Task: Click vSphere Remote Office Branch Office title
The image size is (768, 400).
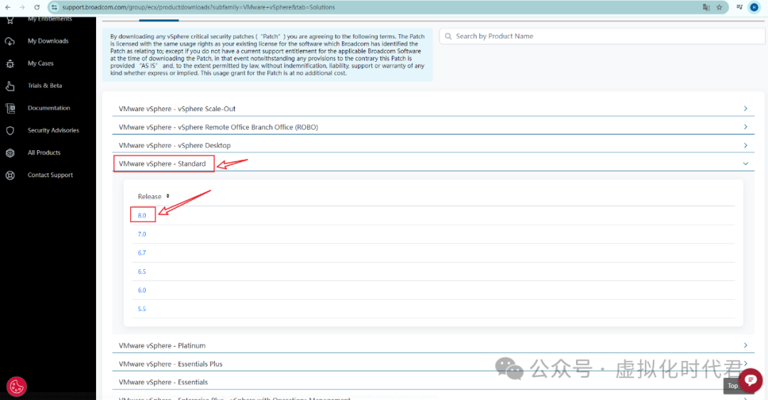Action: (x=218, y=127)
